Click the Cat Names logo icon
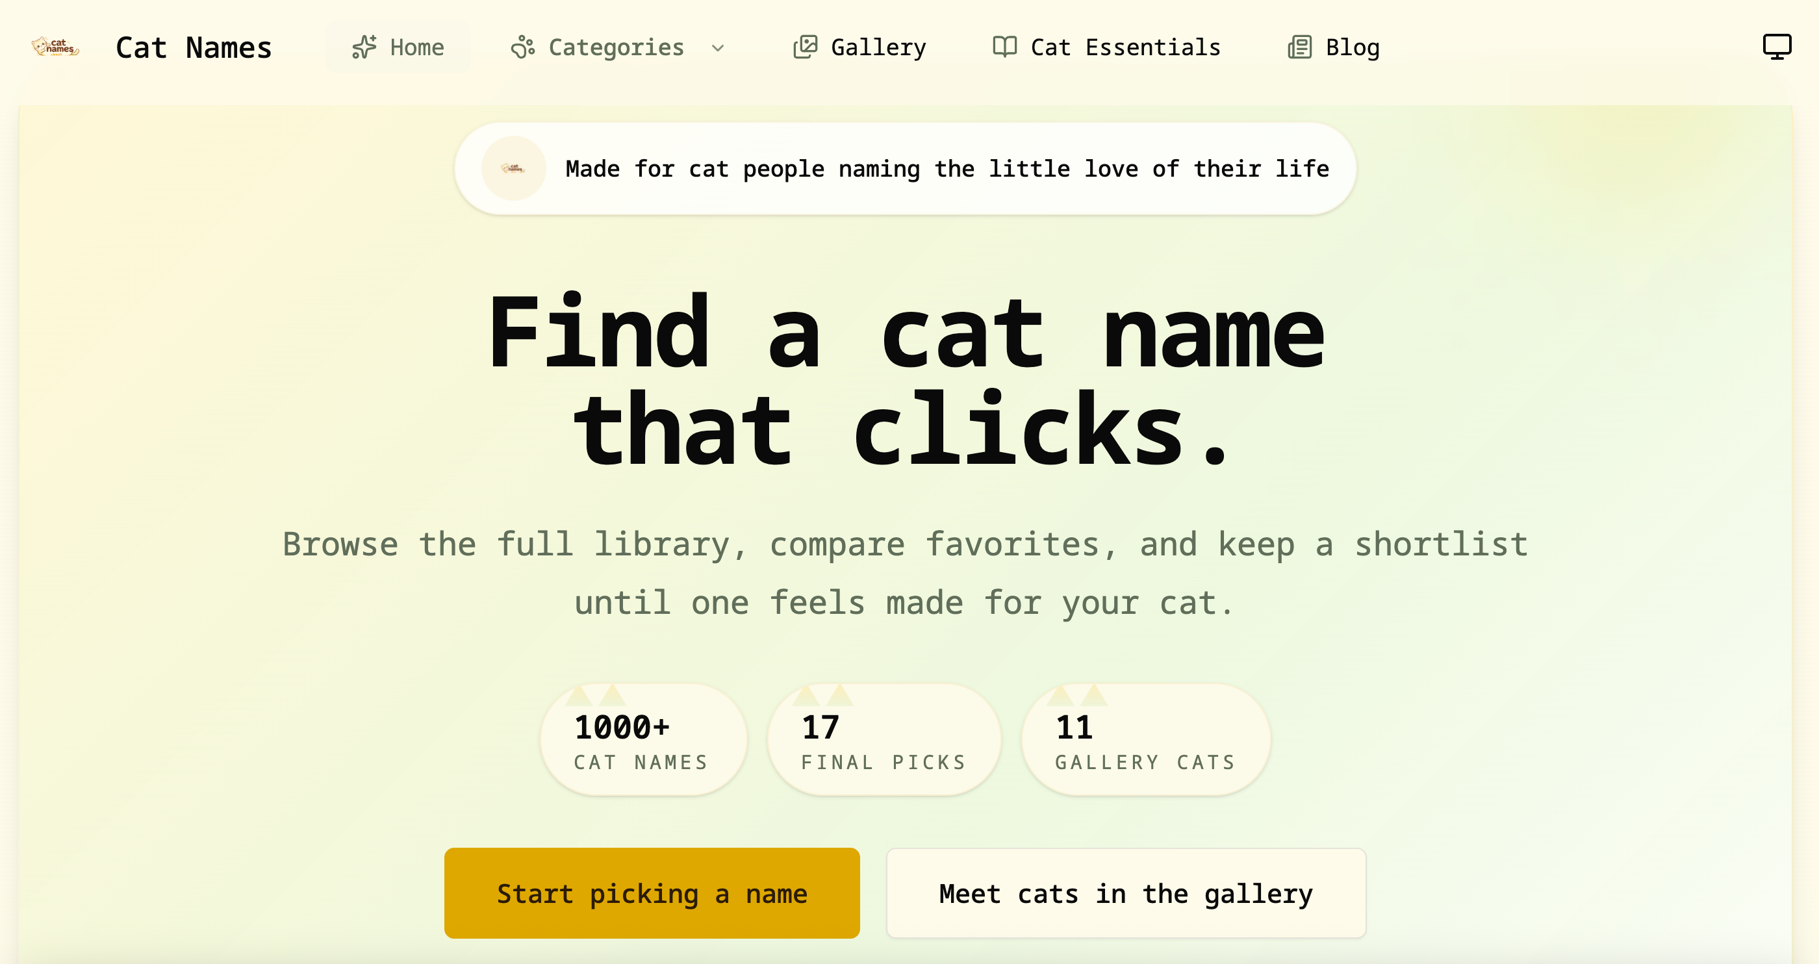This screenshot has height=964, width=1819. [55, 47]
